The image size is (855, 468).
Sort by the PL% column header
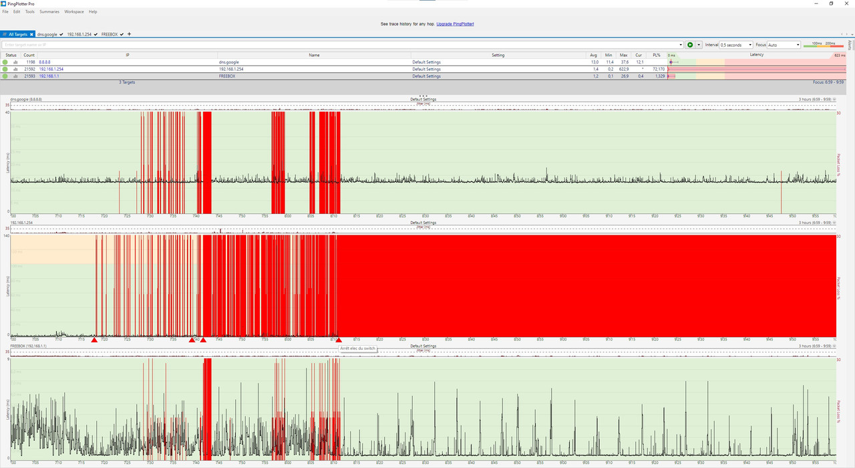[x=657, y=55]
